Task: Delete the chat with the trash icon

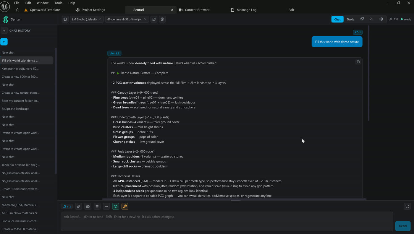Action: [x=162, y=19]
